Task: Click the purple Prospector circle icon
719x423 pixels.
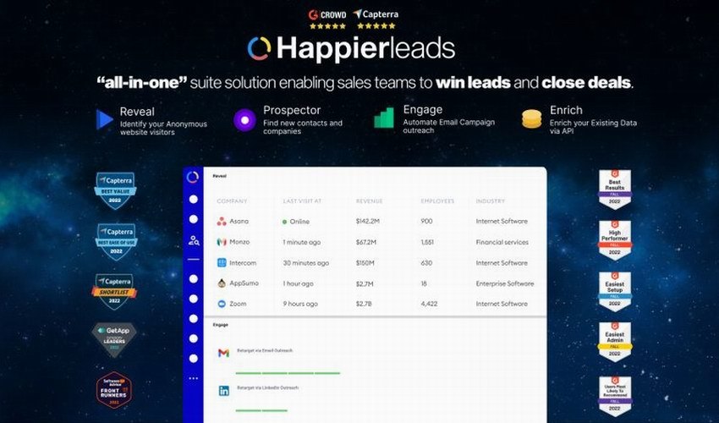Action: pyautogui.click(x=244, y=120)
